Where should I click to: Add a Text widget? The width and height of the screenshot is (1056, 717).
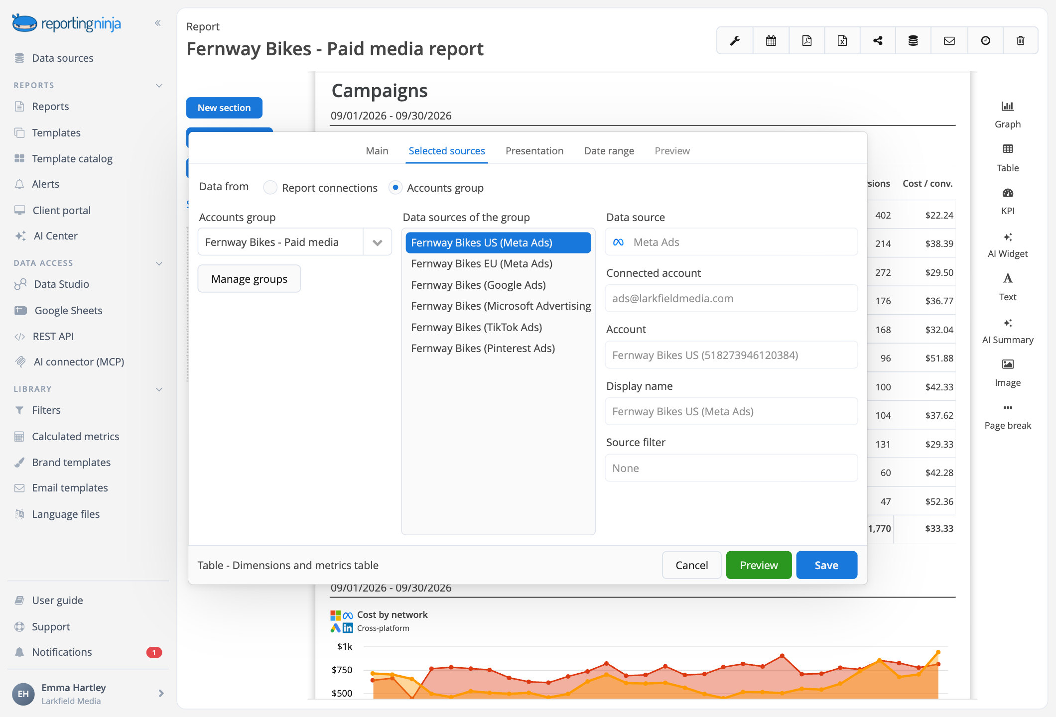tap(1008, 287)
